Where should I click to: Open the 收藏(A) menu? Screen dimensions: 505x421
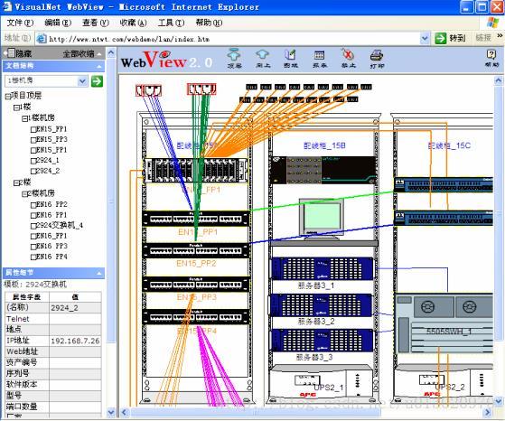click(134, 23)
